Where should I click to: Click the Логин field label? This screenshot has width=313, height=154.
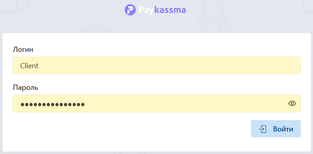point(23,49)
